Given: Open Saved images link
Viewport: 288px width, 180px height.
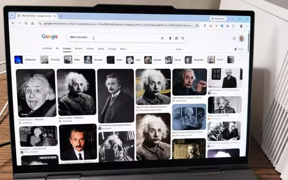Looking at the screenshot, I should (239, 49).
